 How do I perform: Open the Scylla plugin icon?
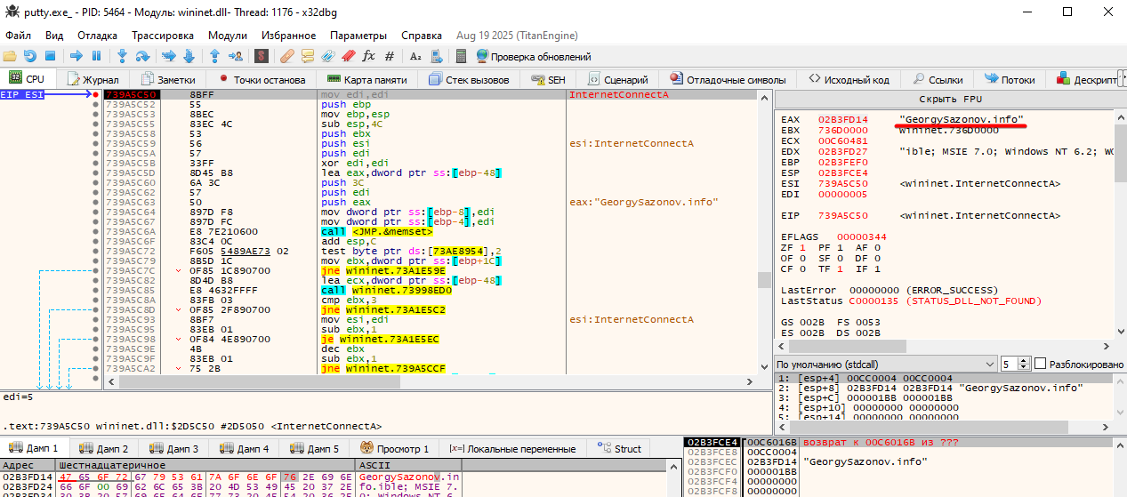(262, 56)
